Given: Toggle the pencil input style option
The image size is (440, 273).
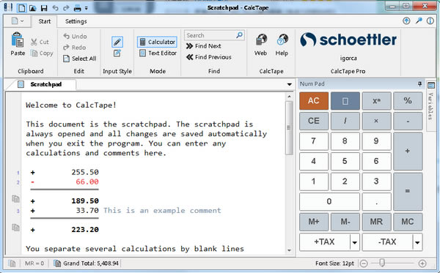Looking at the screenshot, I should click(117, 42).
